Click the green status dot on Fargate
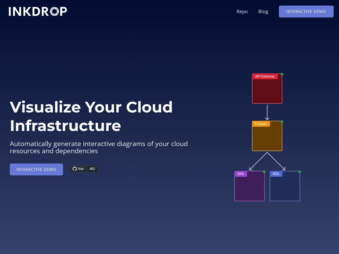 [282, 122]
